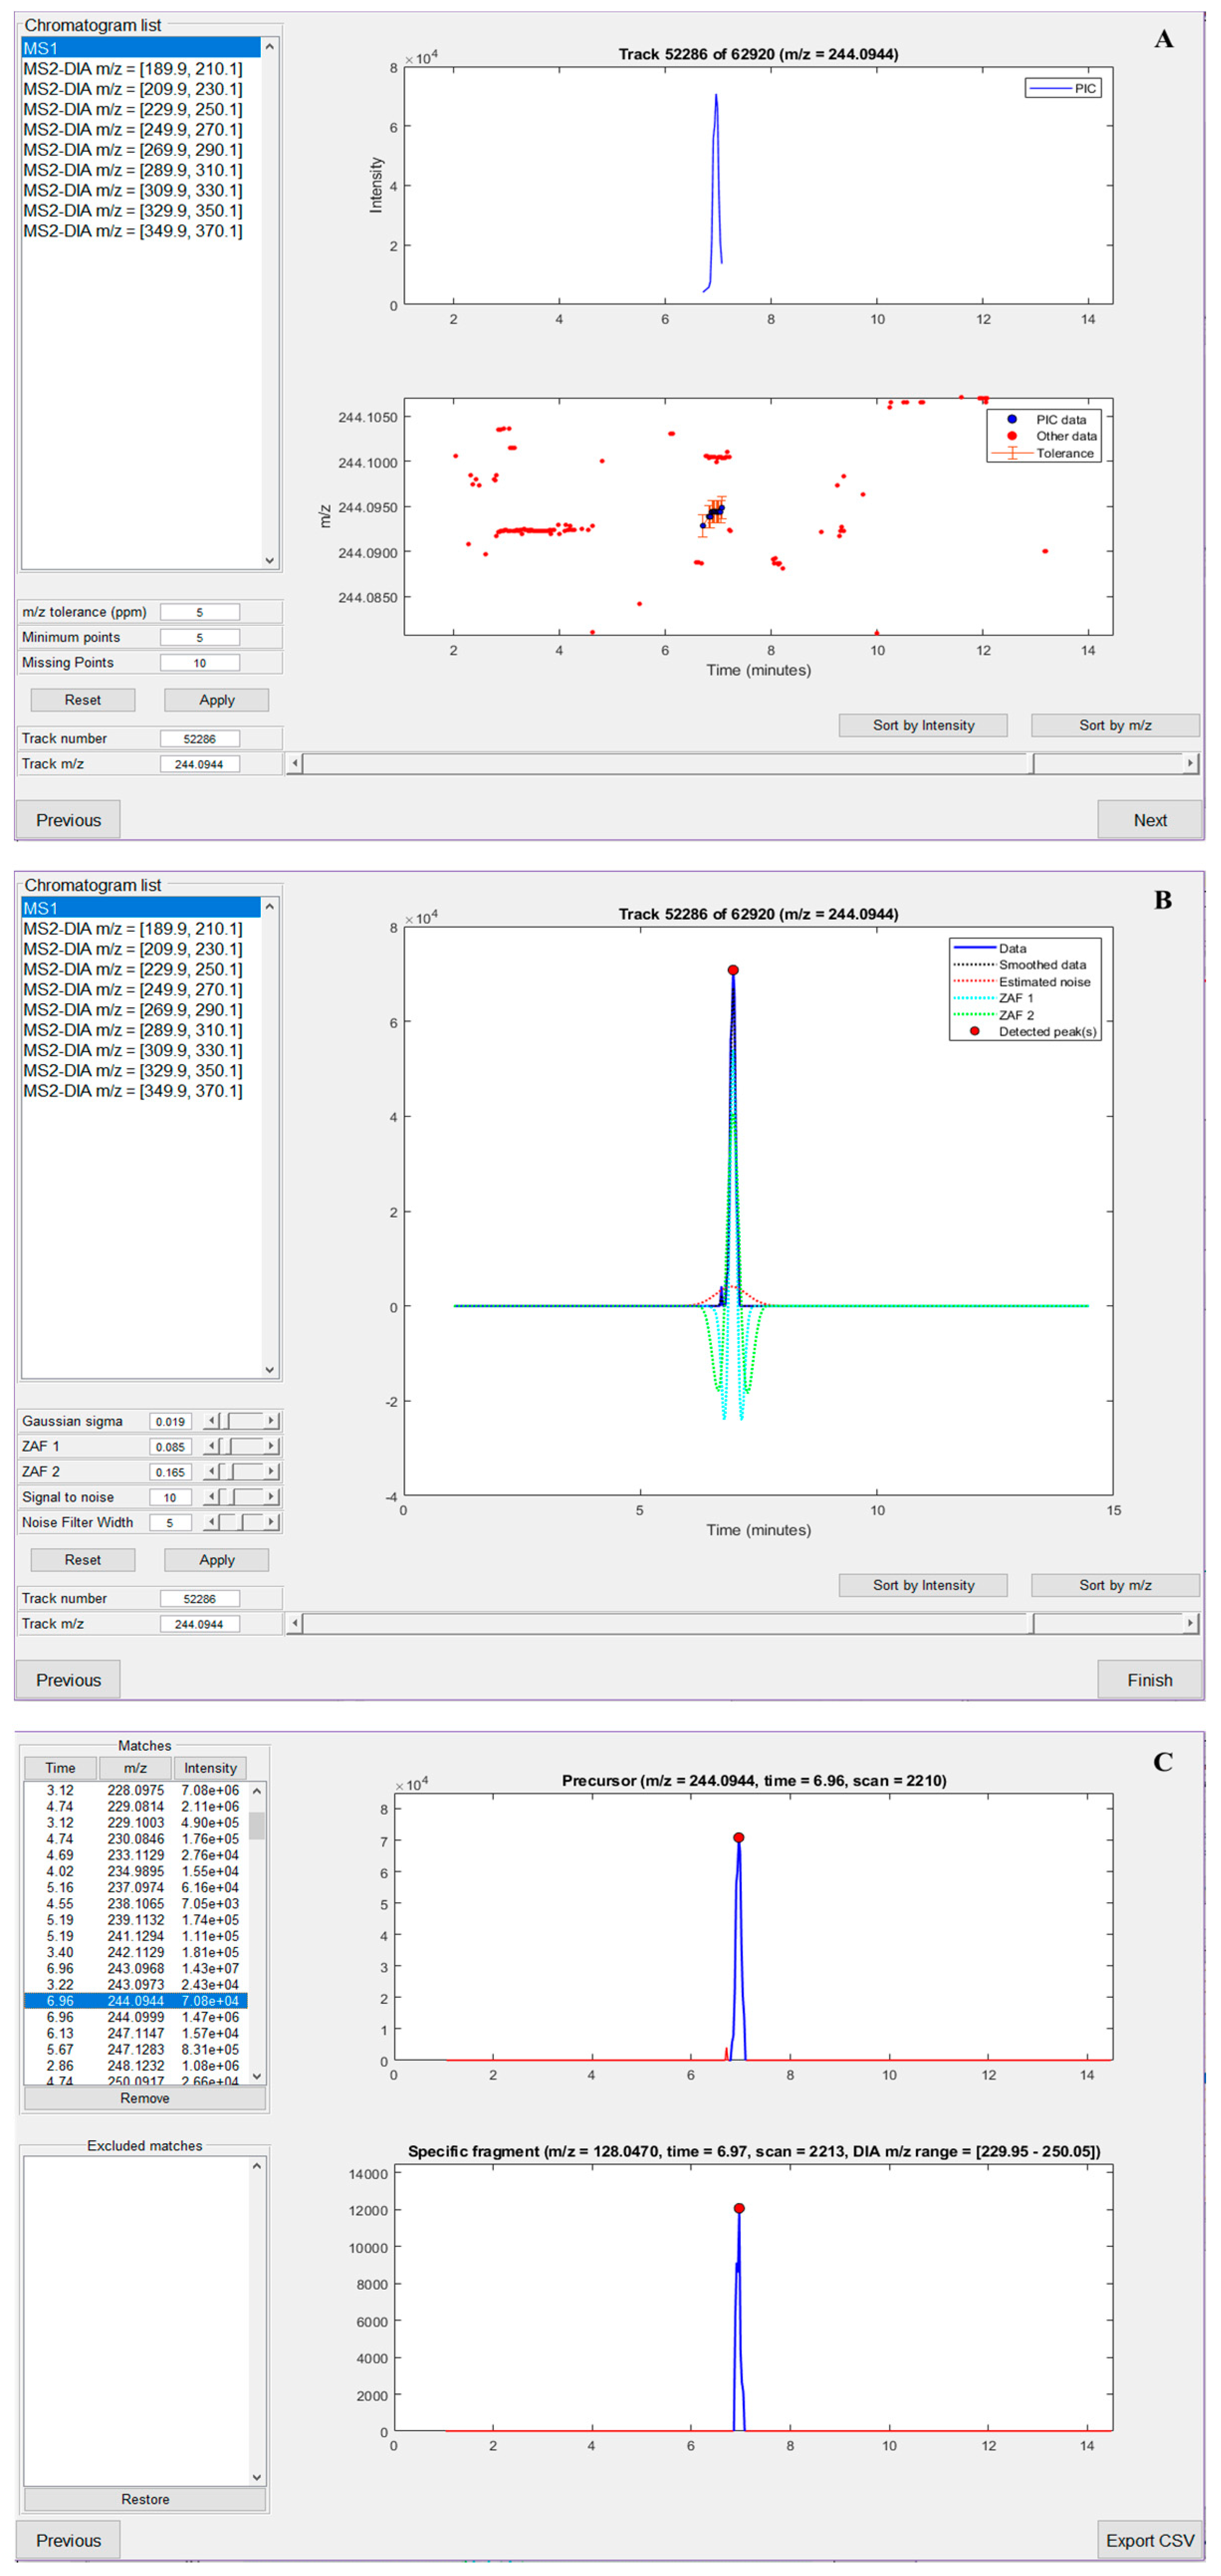The width and height of the screenshot is (1221, 2576).
Task: Click the Intensity column header in Matches
Action: pos(210,1768)
